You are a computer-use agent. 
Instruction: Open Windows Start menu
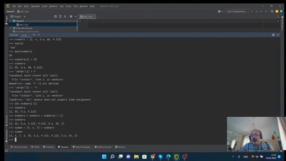tap(104, 157)
